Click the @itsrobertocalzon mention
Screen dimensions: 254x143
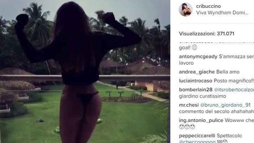pyautogui.click(x=234, y=90)
